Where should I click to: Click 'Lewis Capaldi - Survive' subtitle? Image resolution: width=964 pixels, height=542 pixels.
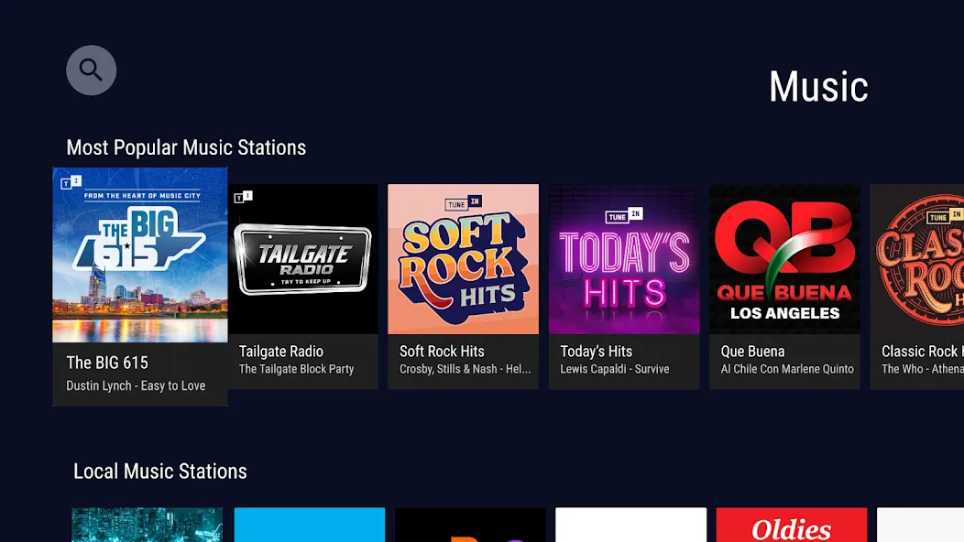(x=615, y=369)
